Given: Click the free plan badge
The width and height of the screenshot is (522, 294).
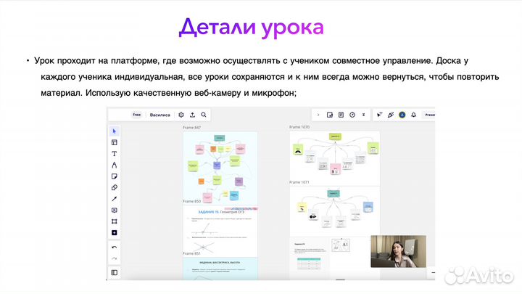Looking at the screenshot, I should (x=137, y=115).
